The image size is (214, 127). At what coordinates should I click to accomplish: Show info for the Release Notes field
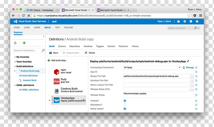pos(196,95)
